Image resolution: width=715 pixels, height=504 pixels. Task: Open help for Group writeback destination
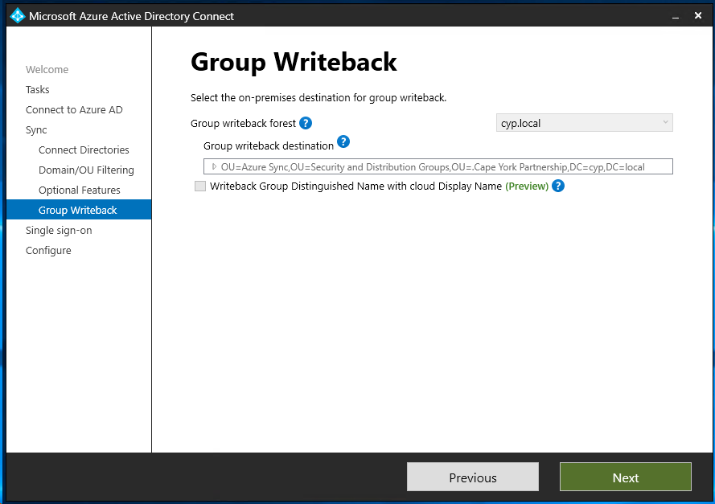pos(343,141)
